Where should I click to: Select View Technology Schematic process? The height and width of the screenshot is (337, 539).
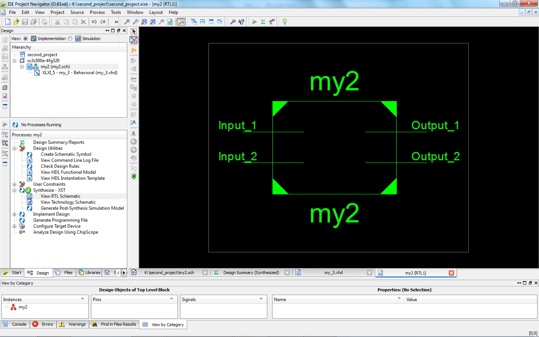68,202
